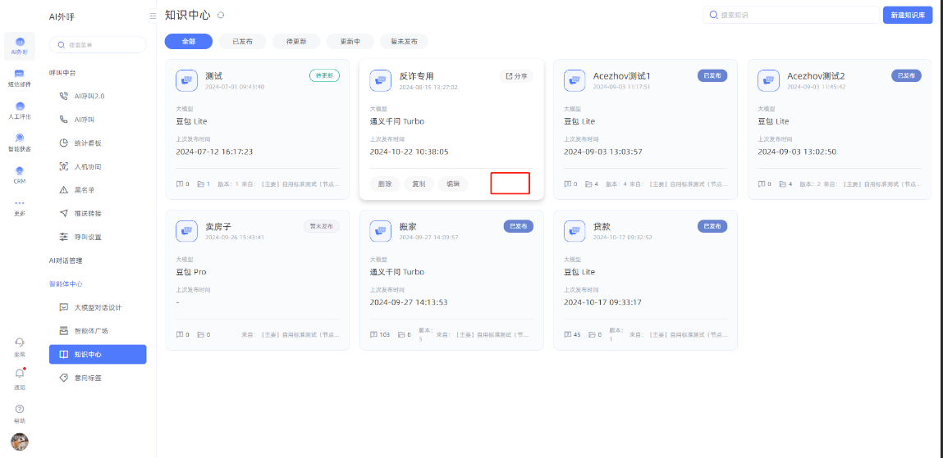Open the CRM module icon
The width and height of the screenshot is (943, 458).
tap(20, 175)
